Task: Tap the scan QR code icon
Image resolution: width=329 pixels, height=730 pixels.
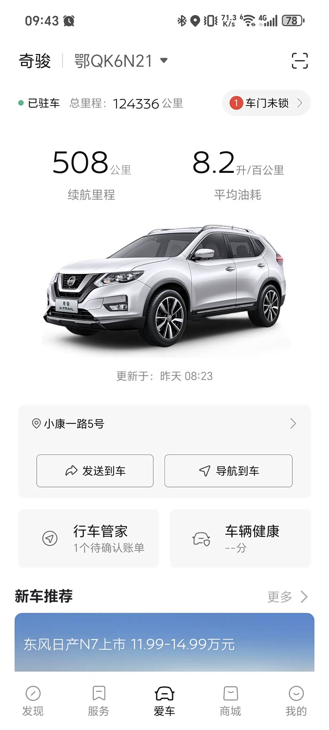Action: [299, 61]
